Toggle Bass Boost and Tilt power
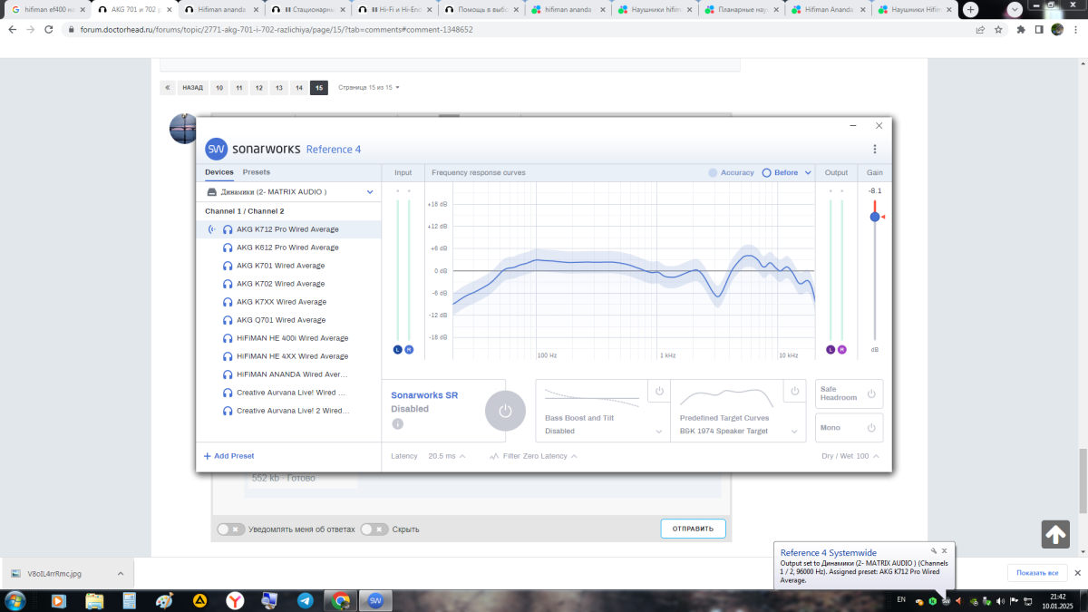Image resolution: width=1088 pixels, height=612 pixels. tap(659, 392)
